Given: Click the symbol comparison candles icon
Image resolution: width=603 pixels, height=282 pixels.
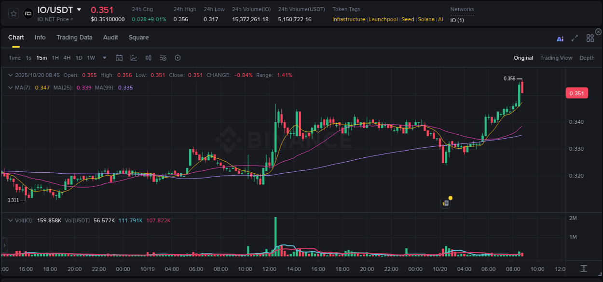Looking at the screenshot, I should 148,58.
